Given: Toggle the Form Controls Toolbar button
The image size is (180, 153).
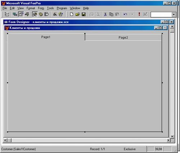Looking at the screenshot, I should pyautogui.click(x=35, y=14).
